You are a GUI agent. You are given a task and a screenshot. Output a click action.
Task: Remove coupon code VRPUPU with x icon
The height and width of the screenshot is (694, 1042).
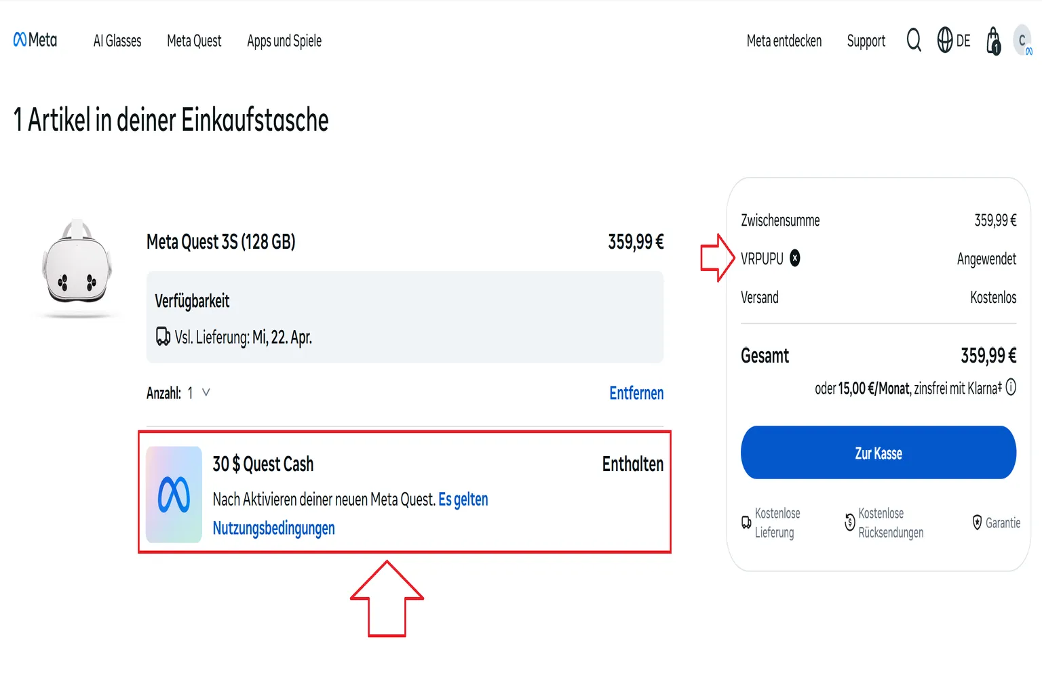795,258
